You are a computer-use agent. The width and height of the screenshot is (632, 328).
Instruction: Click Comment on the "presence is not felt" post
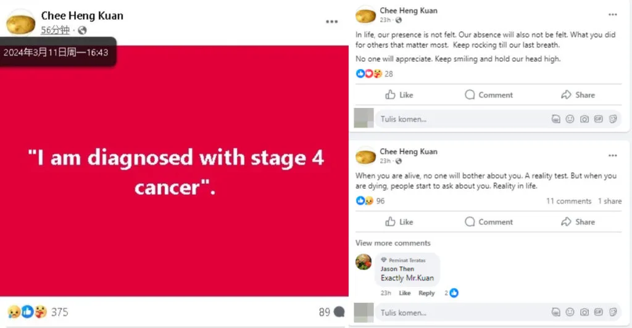tap(489, 95)
